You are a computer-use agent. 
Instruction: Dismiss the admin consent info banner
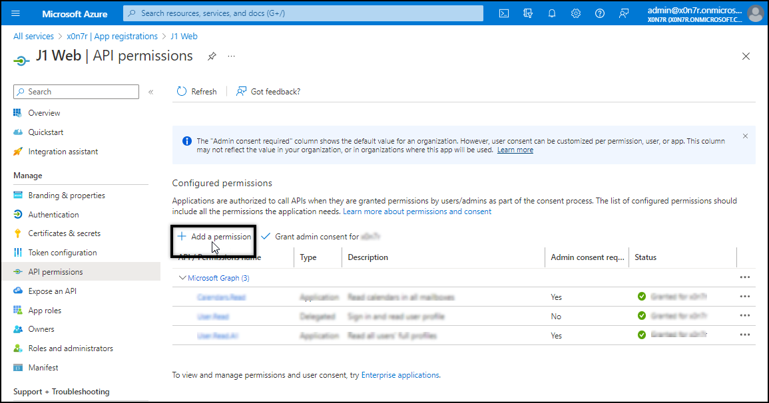coord(745,136)
